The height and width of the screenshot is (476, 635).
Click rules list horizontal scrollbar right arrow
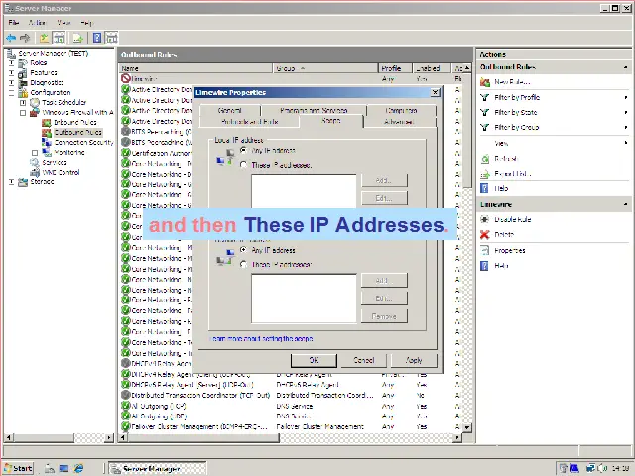457,437
